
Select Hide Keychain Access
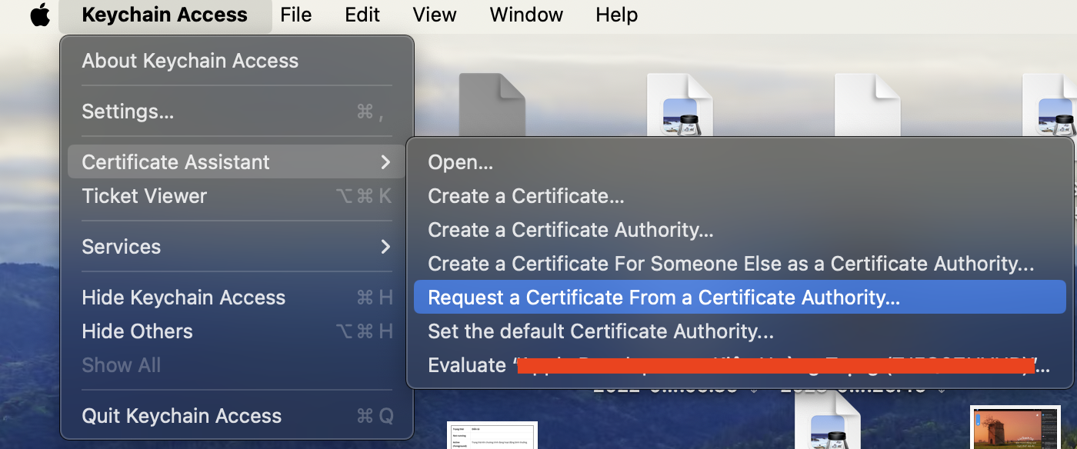[237, 298]
